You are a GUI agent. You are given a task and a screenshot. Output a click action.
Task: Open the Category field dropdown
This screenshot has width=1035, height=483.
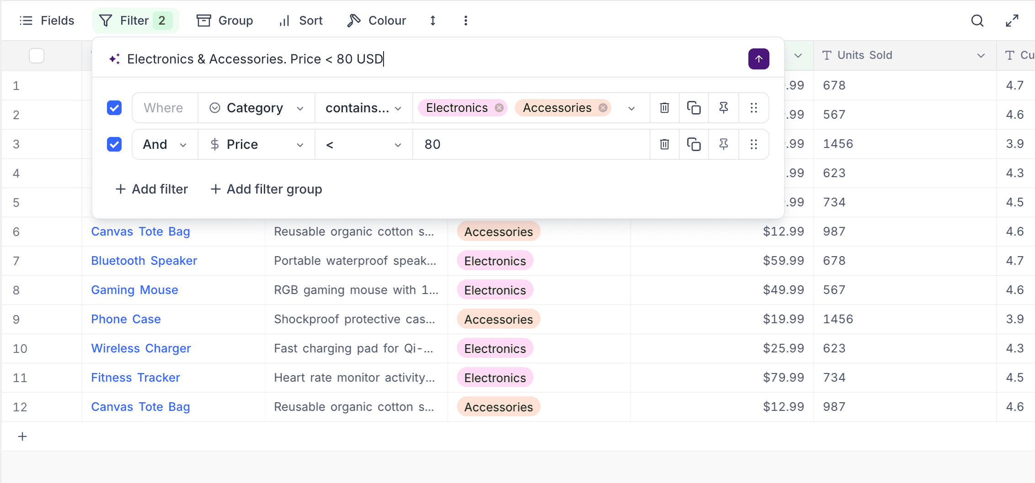coord(256,108)
